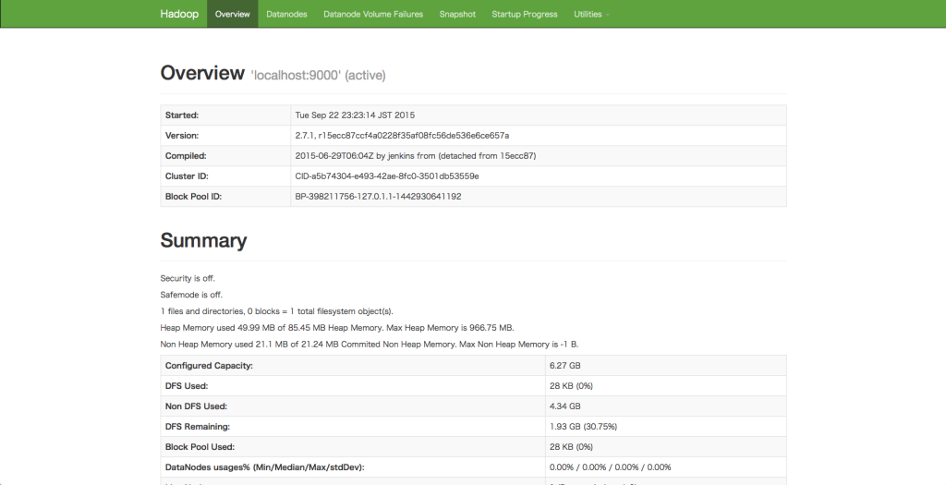Expand the Utilities dropdown menu
Image resolution: width=946 pixels, height=485 pixels.
(x=590, y=14)
